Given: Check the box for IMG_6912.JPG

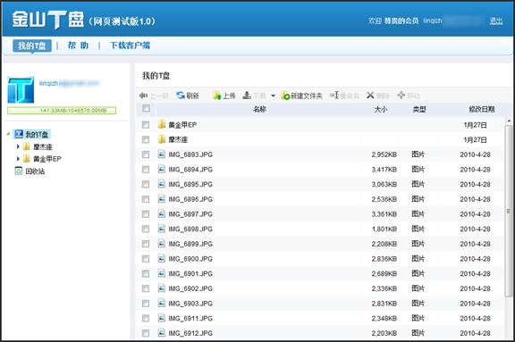Looking at the screenshot, I should (146, 333).
